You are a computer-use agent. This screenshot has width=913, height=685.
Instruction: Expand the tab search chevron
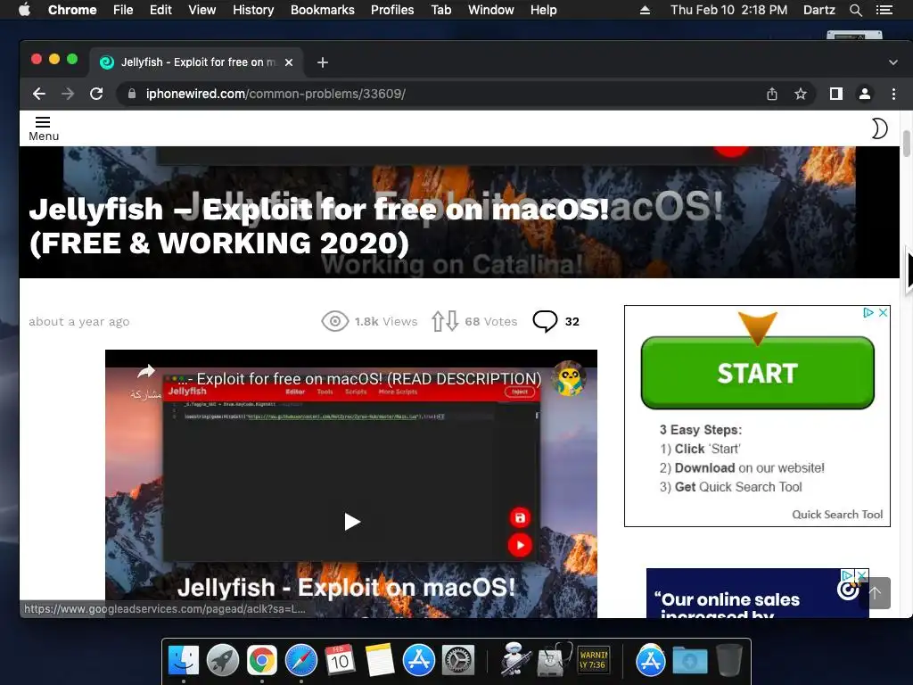coord(893,62)
